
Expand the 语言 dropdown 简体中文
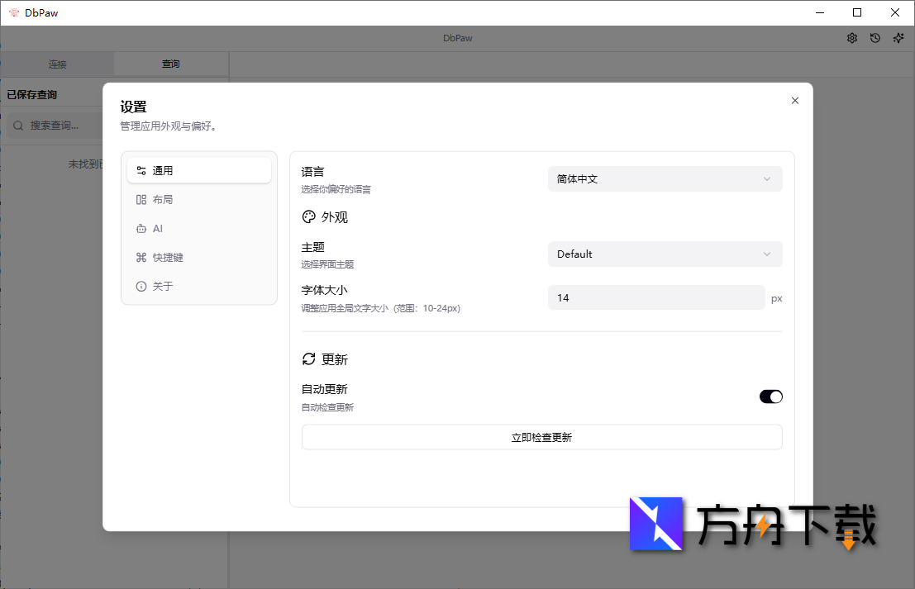click(x=665, y=179)
